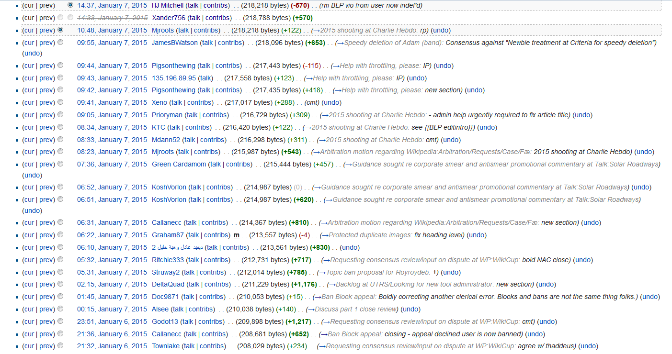This screenshot has height=354, width=672.
Task: View DeltaQuad's contribs
Action: (217, 284)
